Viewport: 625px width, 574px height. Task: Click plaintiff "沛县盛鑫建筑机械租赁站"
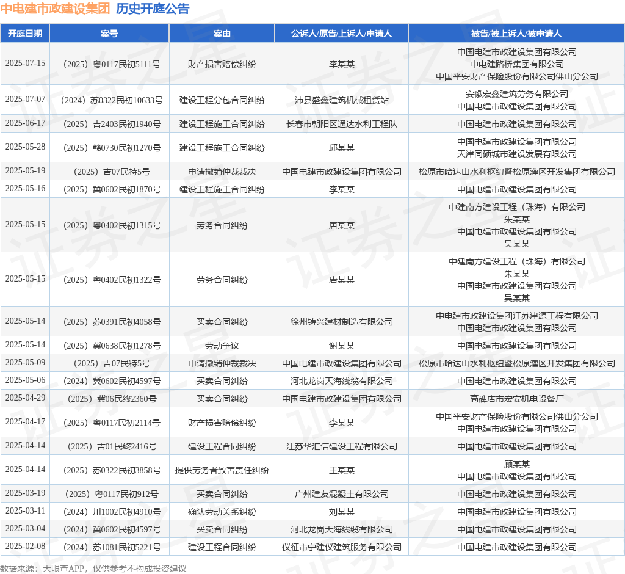pyautogui.click(x=342, y=101)
